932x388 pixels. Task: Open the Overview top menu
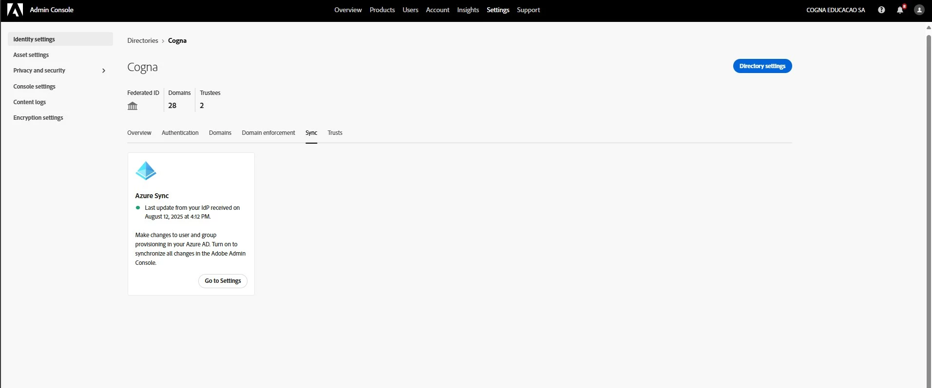(x=348, y=10)
